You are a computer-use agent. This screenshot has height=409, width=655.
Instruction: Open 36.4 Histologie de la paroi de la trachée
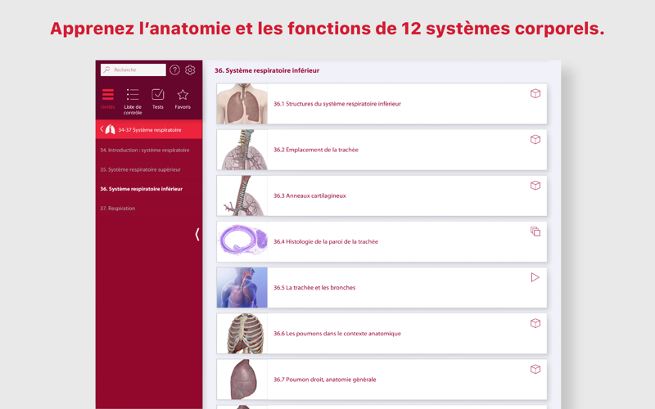click(x=382, y=241)
